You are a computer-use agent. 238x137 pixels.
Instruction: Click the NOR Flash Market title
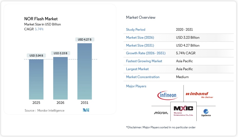[41, 19]
